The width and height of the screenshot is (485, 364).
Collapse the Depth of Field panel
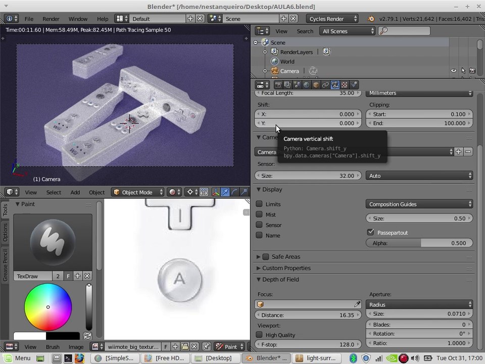pos(259,279)
